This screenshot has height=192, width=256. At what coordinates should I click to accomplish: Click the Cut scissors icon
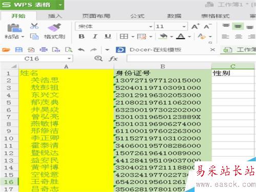(x=34, y=26)
